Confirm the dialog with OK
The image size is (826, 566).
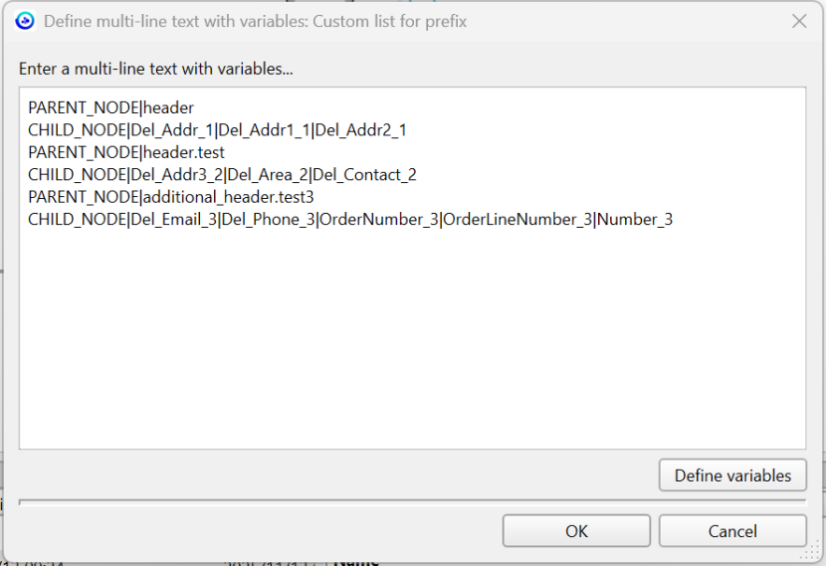(576, 531)
